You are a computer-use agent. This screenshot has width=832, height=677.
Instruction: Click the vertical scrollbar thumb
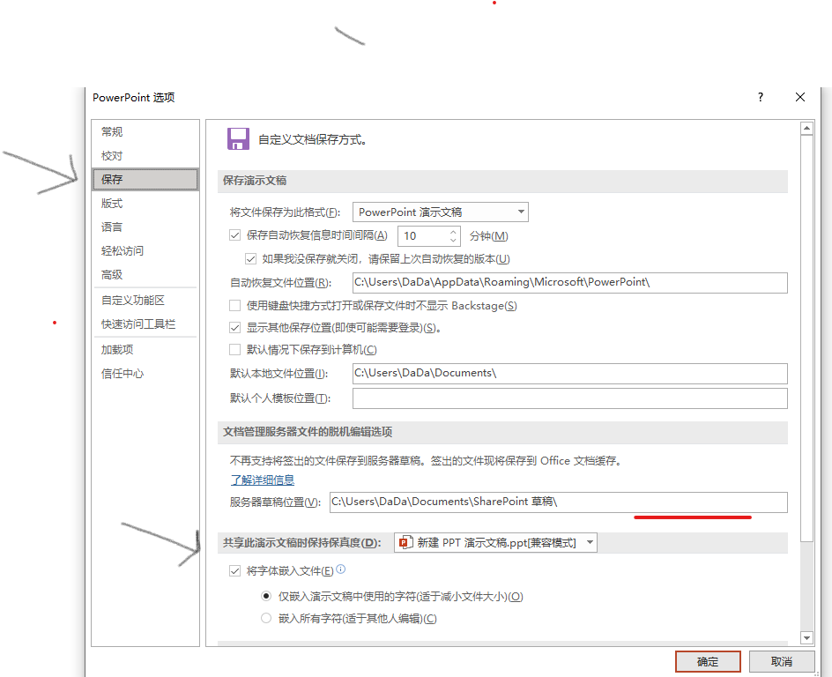point(806,338)
